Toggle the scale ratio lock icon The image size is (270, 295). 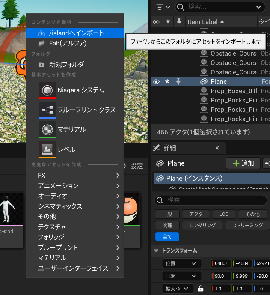[x=201, y=288]
